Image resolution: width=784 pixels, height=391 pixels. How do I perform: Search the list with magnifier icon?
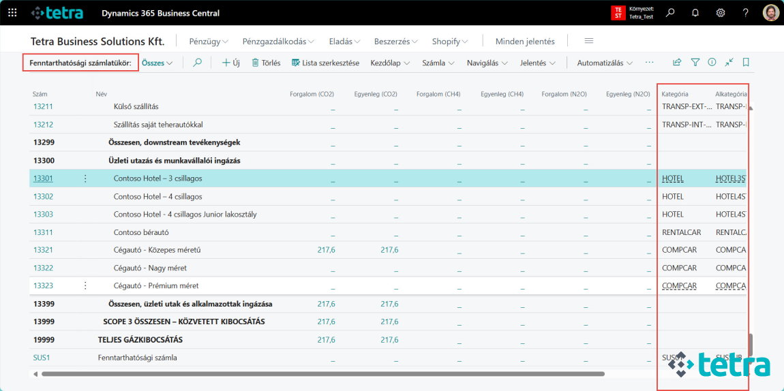198,63
